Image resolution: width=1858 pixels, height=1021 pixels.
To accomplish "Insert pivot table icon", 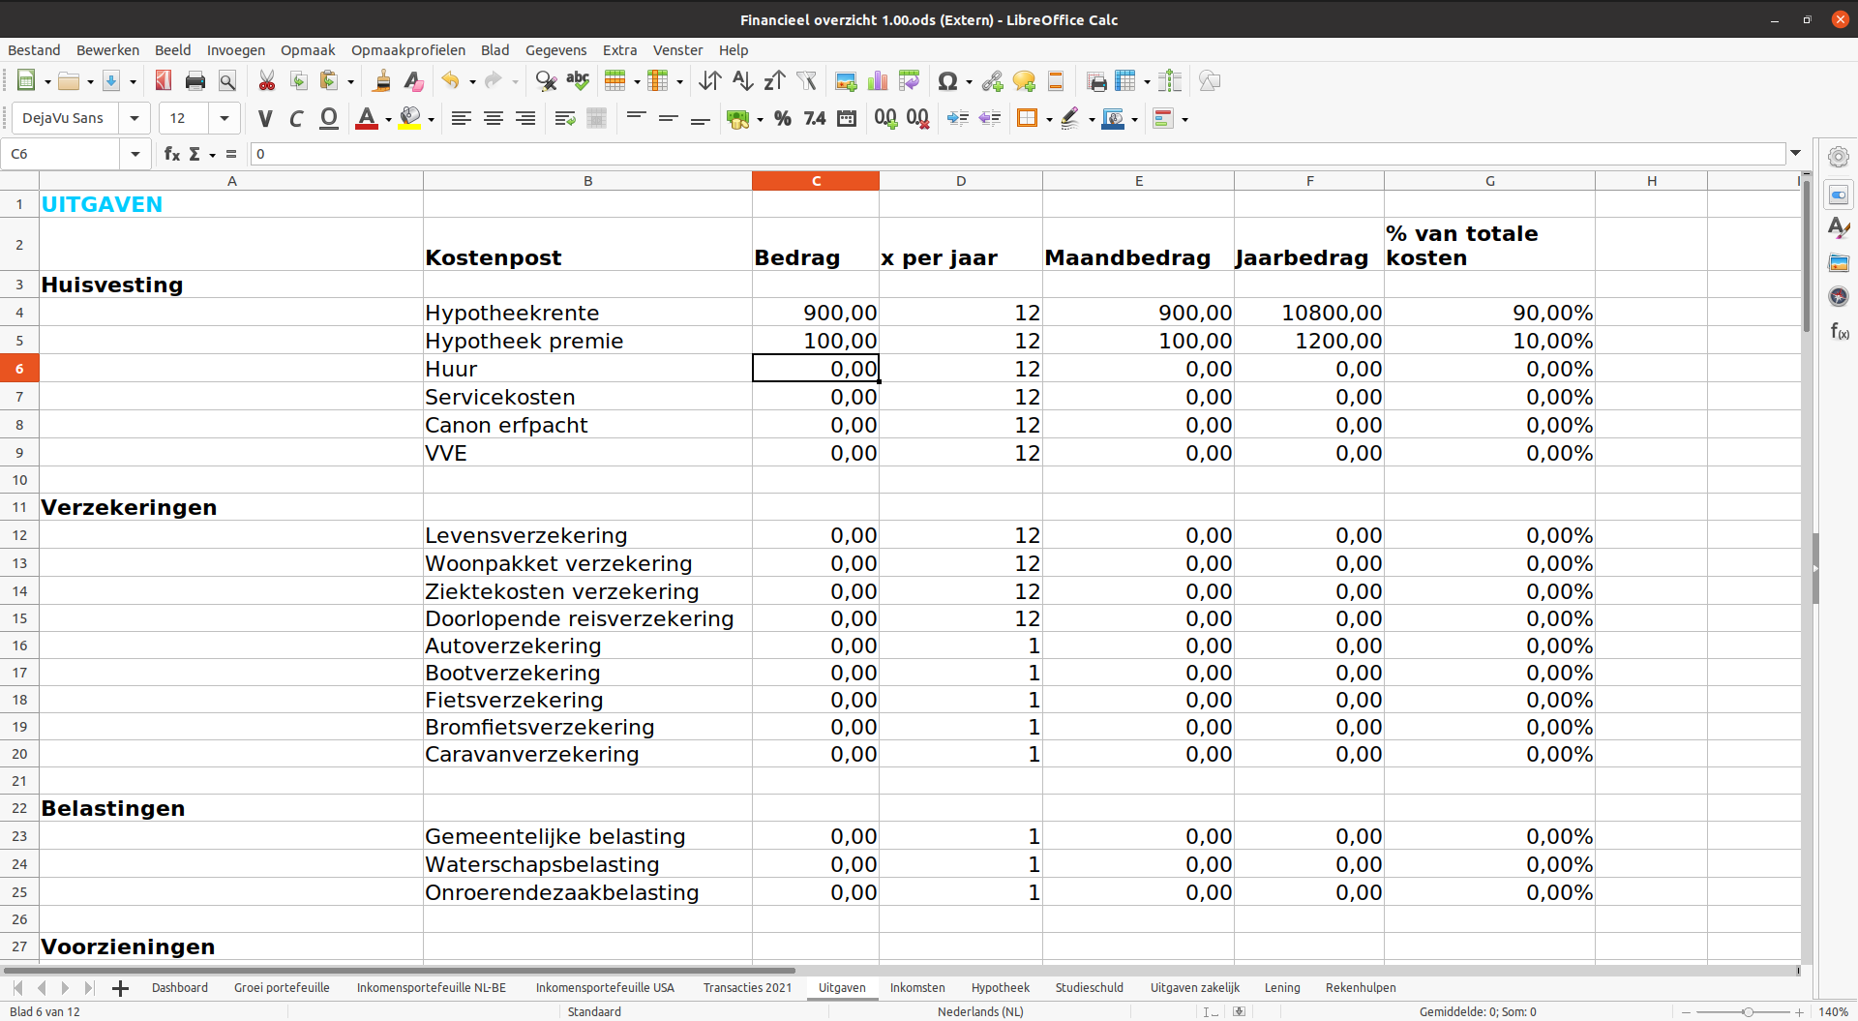I will click(x=910, y=81).
